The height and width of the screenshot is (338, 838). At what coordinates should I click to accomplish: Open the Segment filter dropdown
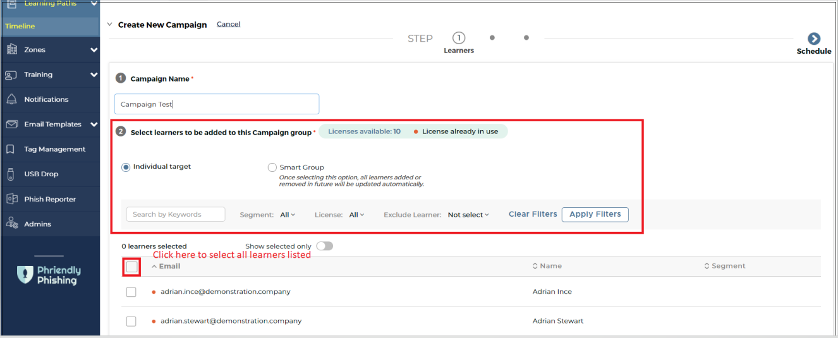(x=288, y=215)
